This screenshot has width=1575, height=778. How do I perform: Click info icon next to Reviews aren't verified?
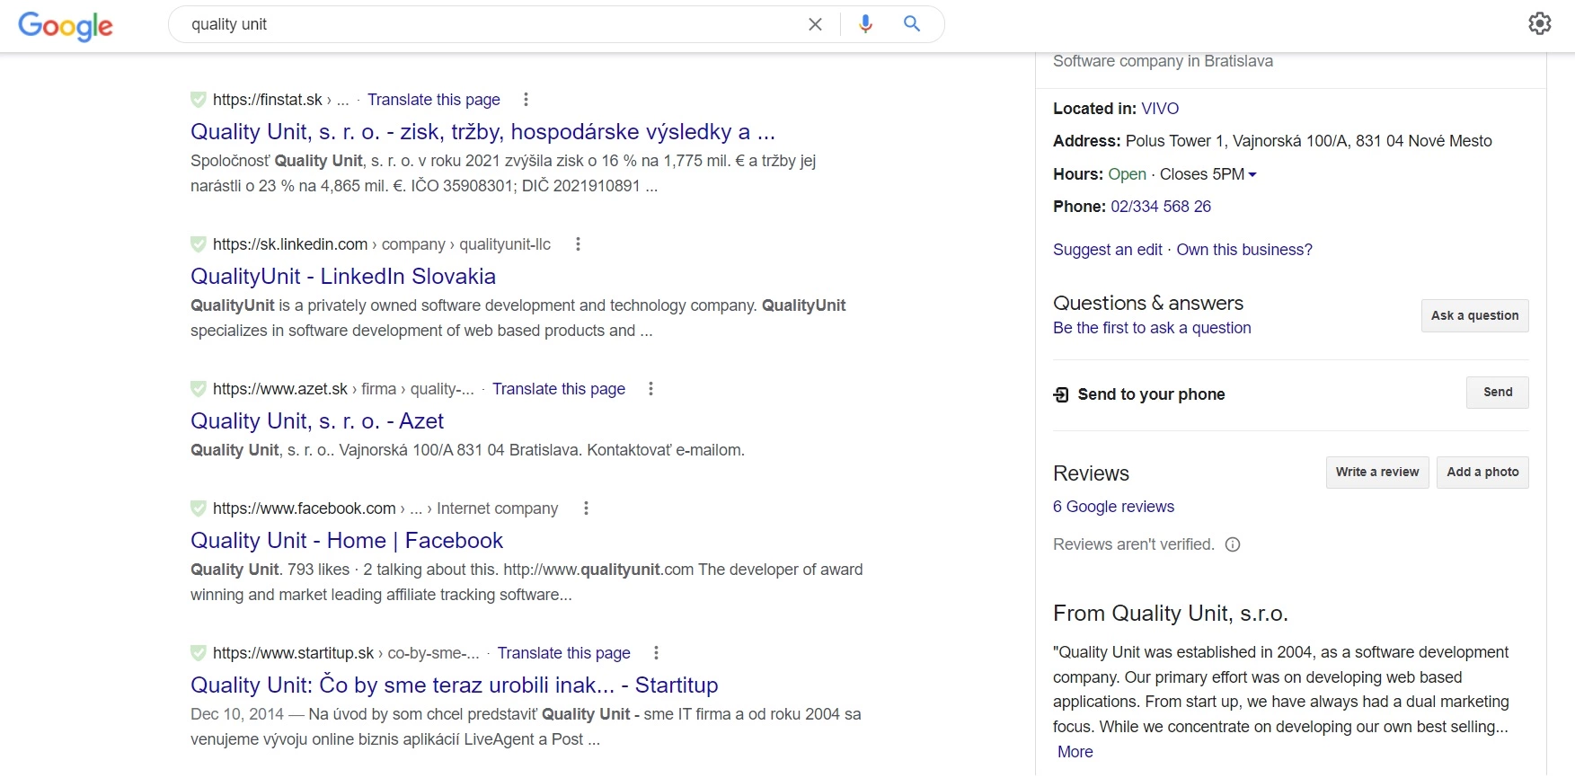(x=1233, y=544)
